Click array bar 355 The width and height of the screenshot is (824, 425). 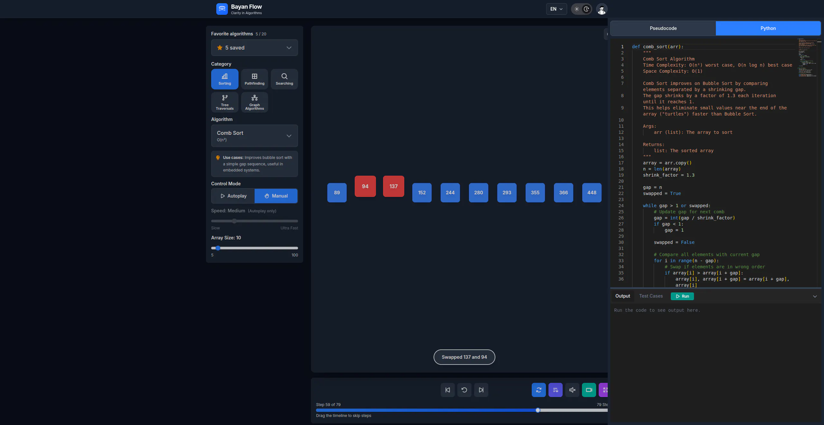click(535, 193)
